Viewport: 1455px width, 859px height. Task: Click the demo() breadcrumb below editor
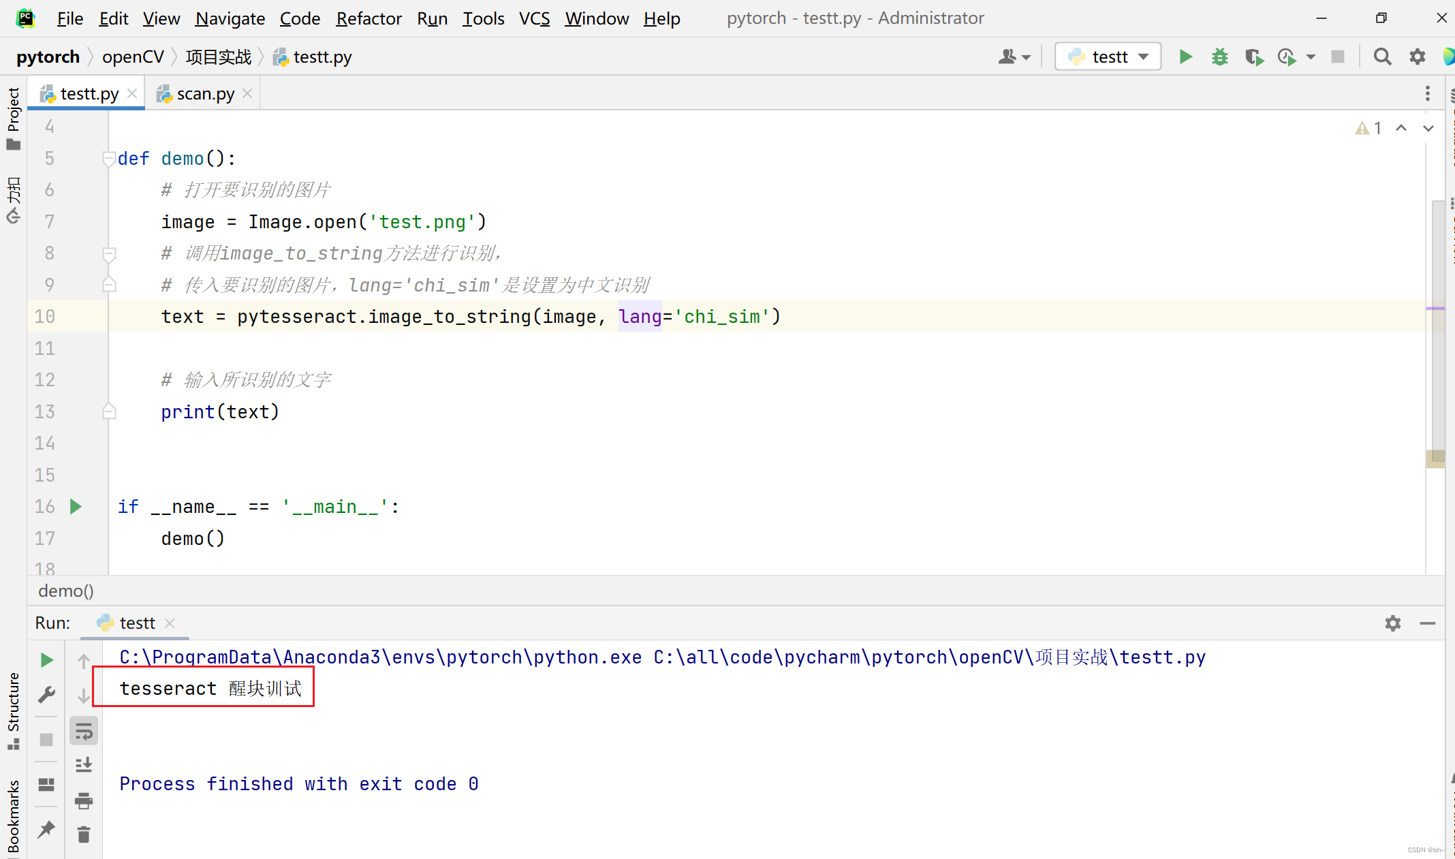click(x=66, y=591)
